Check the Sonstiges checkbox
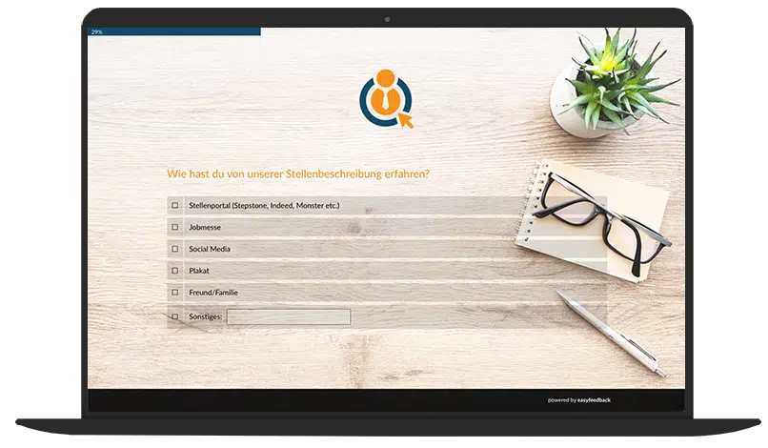This screenshot has height=448, width=768. coord(174,316)
